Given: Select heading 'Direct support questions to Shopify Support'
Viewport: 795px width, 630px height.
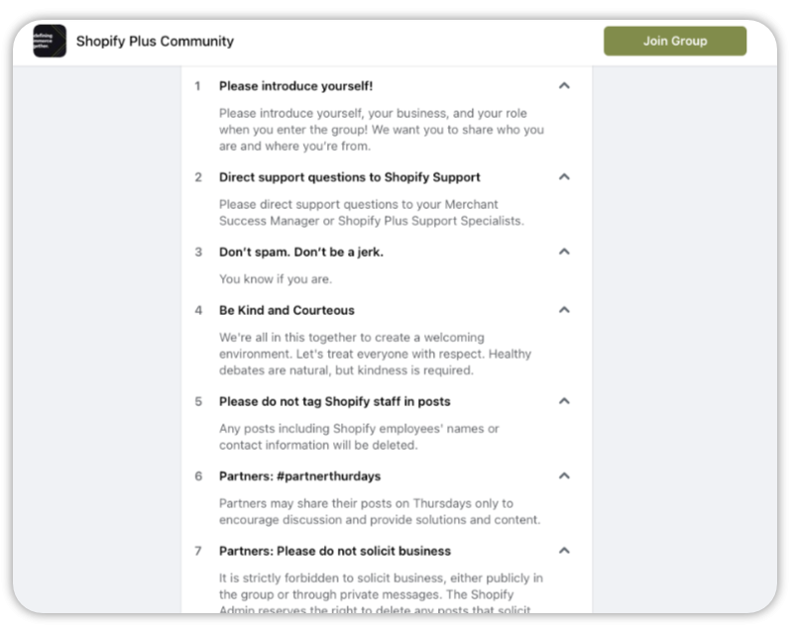Looking at the screenshot, I should pos(349,177).
